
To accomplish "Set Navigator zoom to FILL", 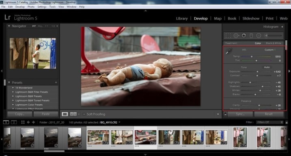I will pyautogui.click(x=40, y=26).
